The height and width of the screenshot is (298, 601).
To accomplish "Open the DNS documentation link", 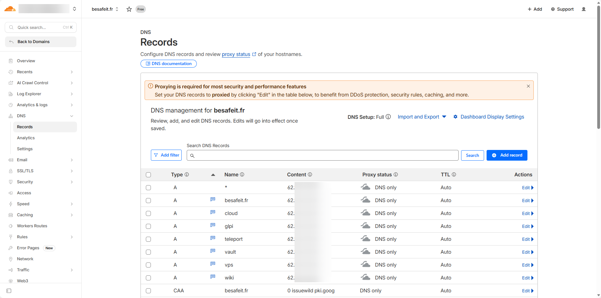I will 168,63.
